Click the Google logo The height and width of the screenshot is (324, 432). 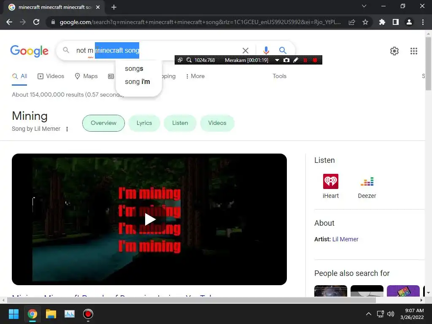[x=30, y=51]
